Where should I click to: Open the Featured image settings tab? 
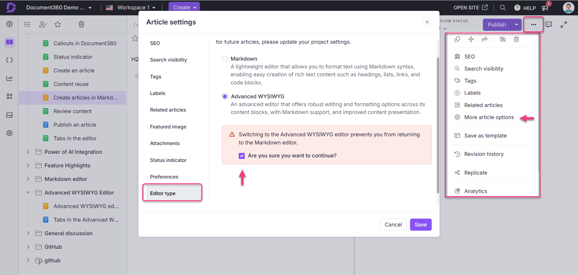(168, 127)
